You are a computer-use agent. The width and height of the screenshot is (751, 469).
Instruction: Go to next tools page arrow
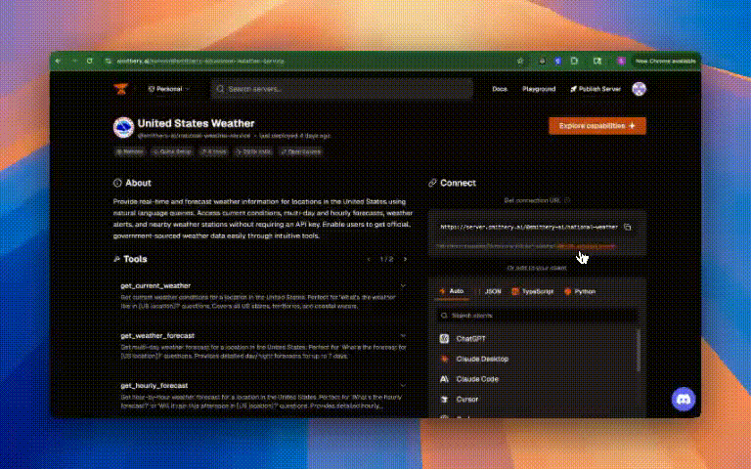click(405, 259)
